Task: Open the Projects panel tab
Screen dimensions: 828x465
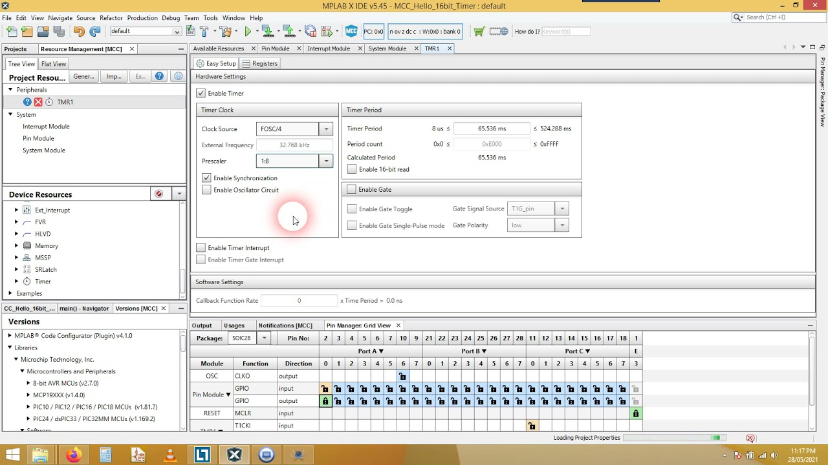Action: point(16,49)
